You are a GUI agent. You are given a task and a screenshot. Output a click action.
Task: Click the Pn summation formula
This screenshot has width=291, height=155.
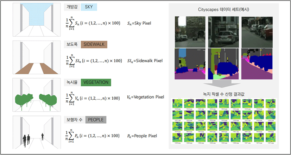(92, 136)
